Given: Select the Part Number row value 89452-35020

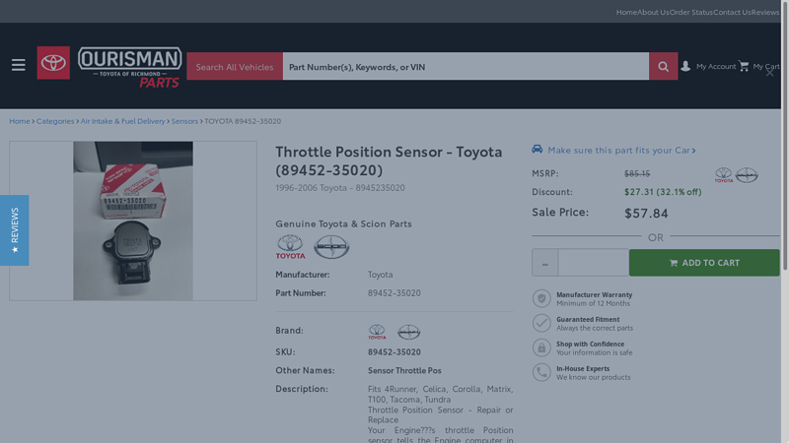Looking at the screenshot, I should click(394, 292).
